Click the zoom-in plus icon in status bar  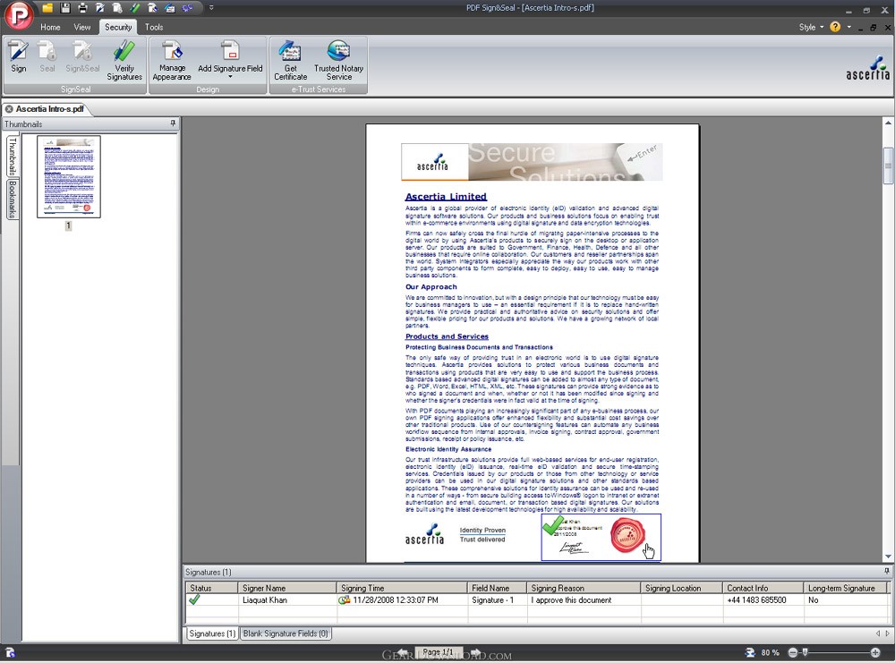(x=875, y=652)
